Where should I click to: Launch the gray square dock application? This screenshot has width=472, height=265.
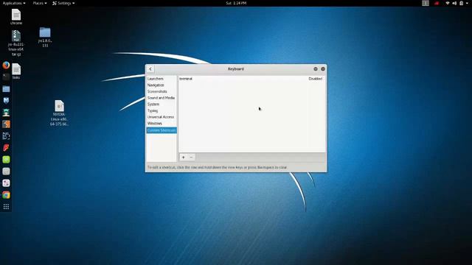click(6, 172)
